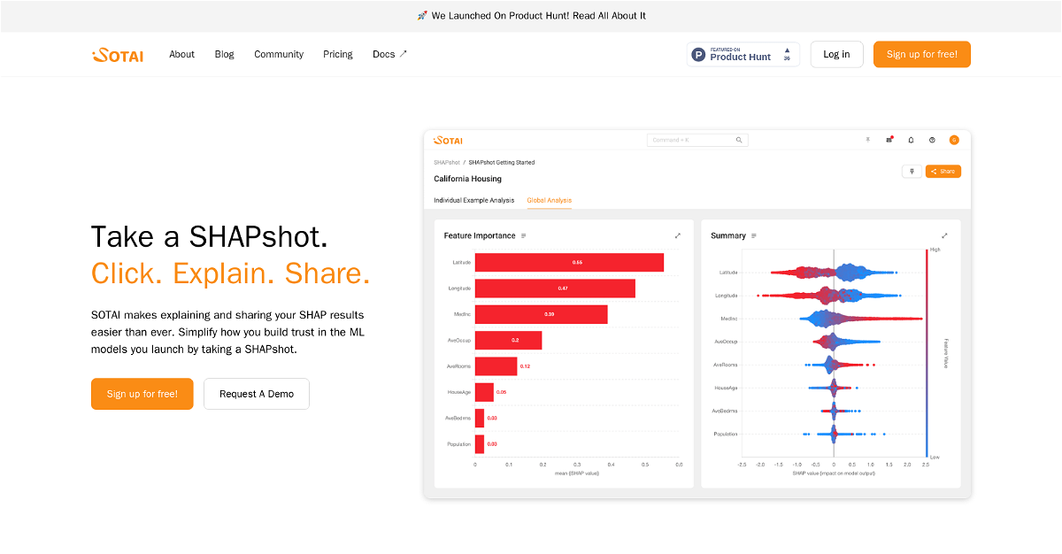Click the 'SHAPshot Getting Started' breadcrumb text
The width and height of the screenshot is (1062, 554).
tap(501, 163)
